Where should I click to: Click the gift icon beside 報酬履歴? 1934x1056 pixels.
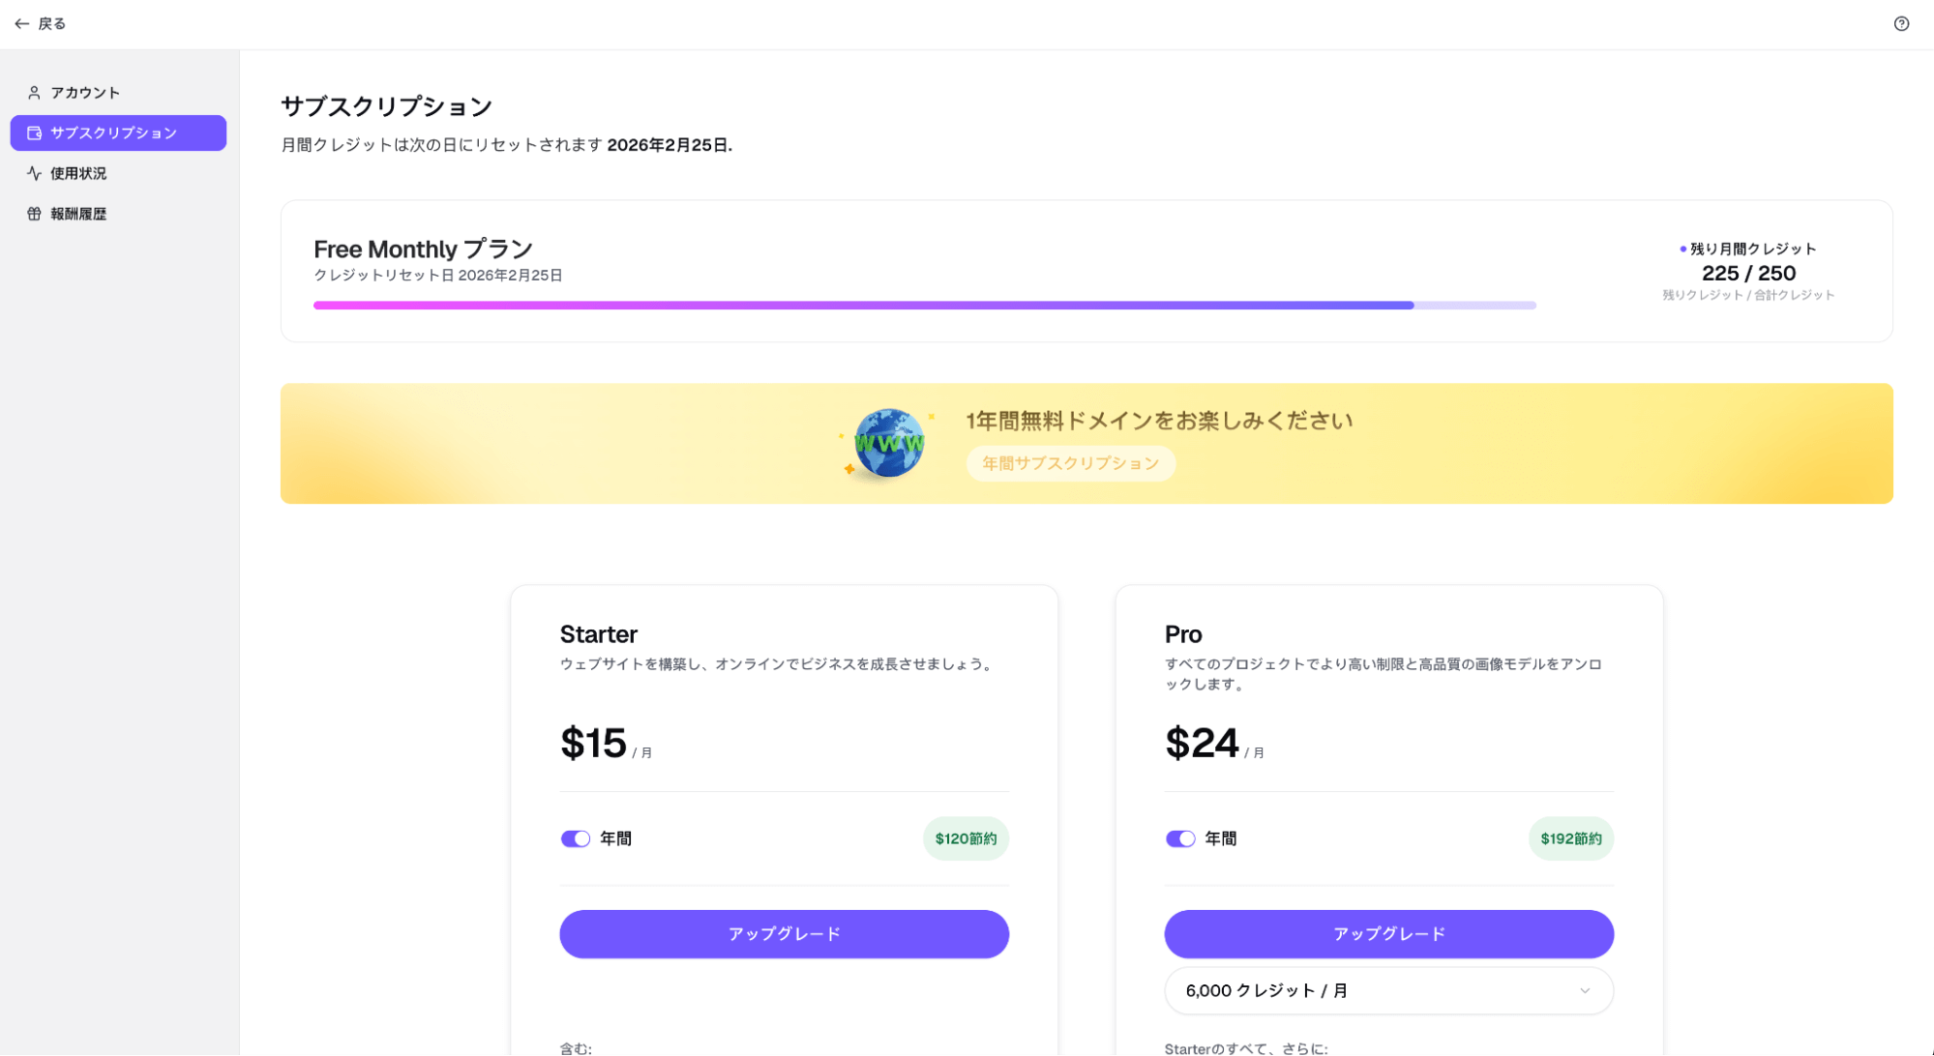coord(34,213)
